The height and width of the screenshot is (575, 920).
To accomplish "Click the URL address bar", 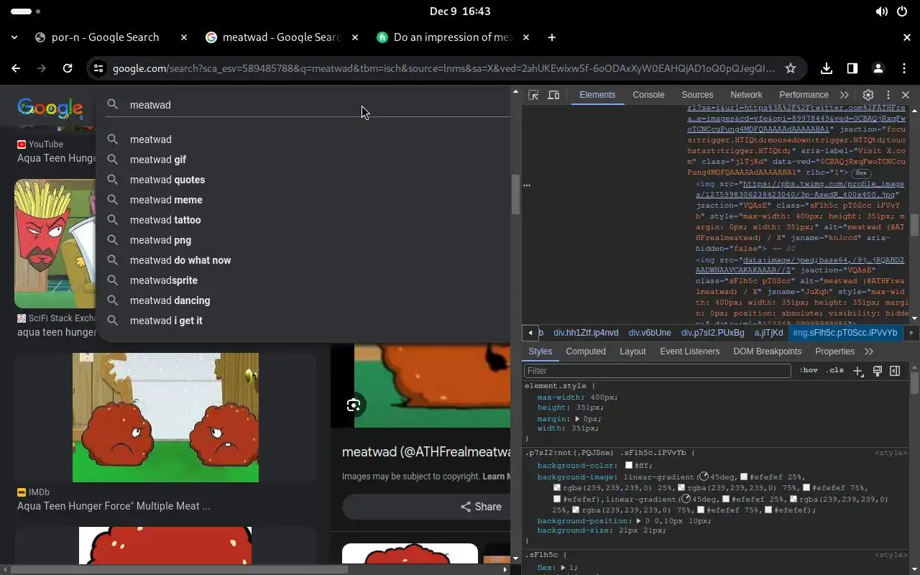I will [444, 68].
